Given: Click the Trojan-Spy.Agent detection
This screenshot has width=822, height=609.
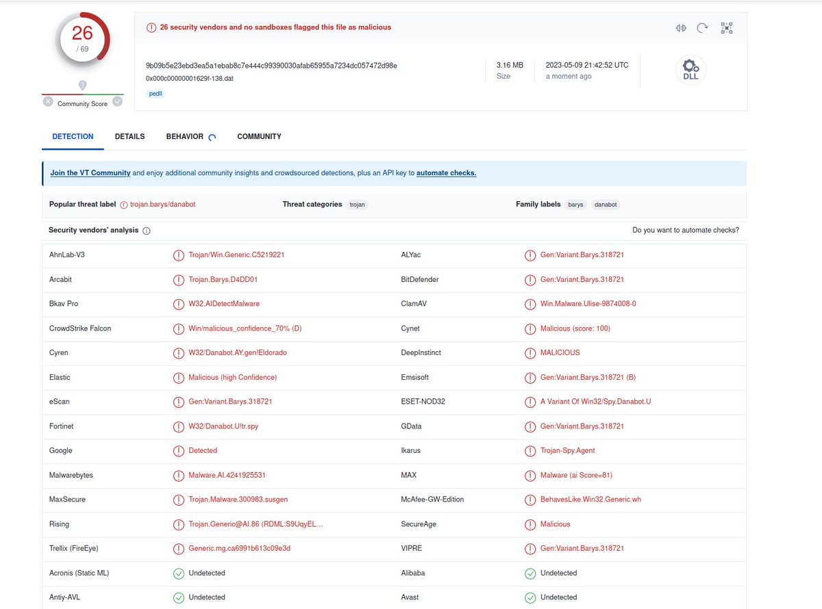Looking at the screenshot, I should (x=567, y=451).
